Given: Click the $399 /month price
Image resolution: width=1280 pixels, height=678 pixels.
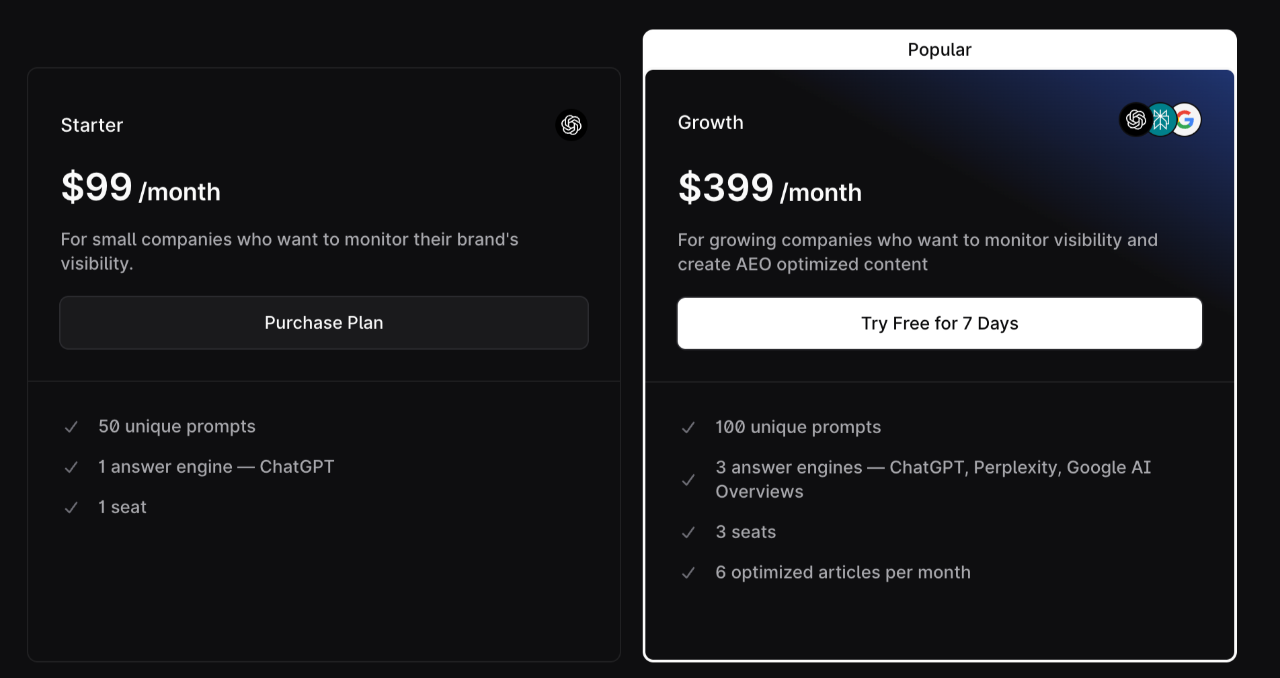Looking at the screenshot, I should [770, 188].
